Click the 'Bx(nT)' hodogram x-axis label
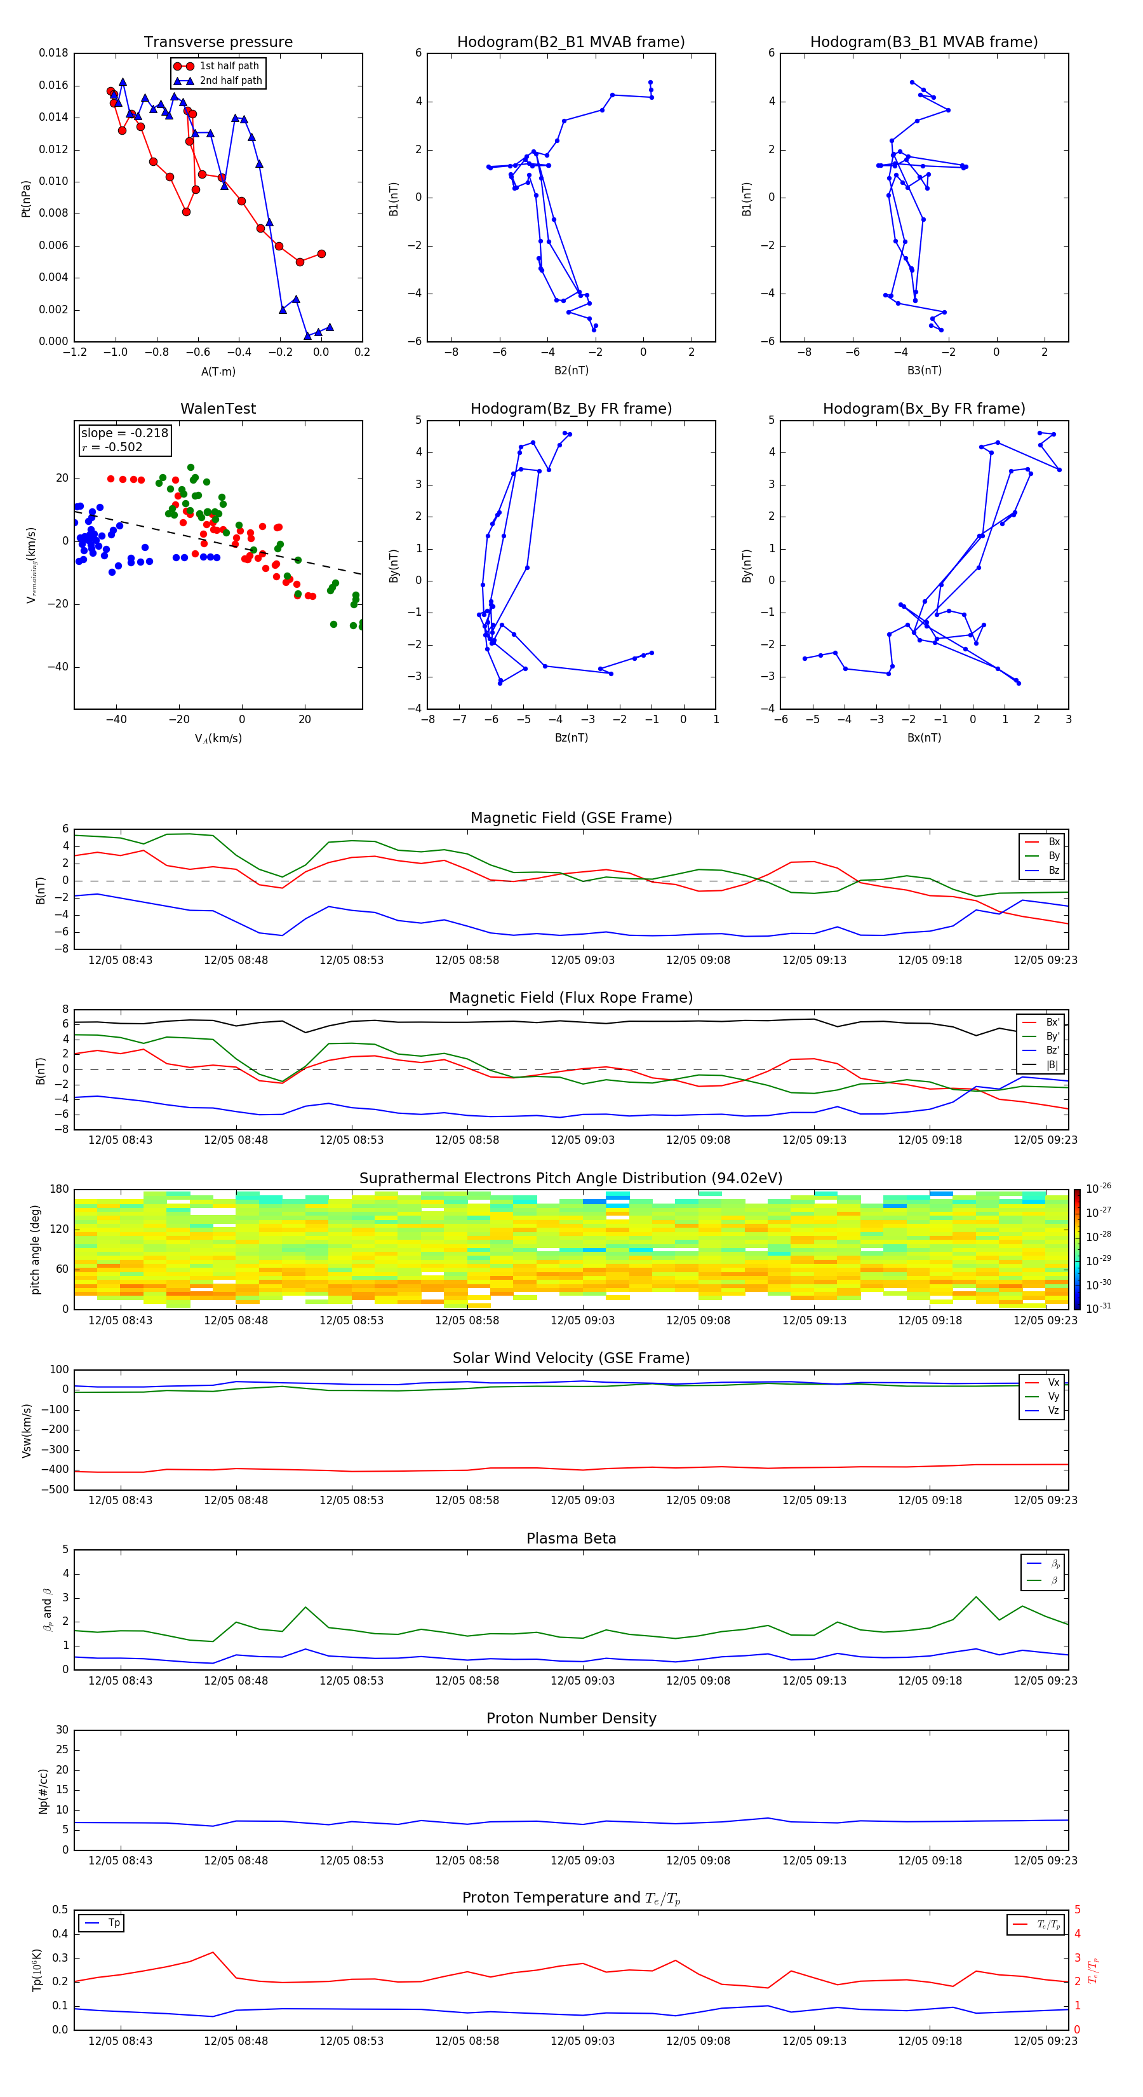1143x2097 pixels. 924,738
